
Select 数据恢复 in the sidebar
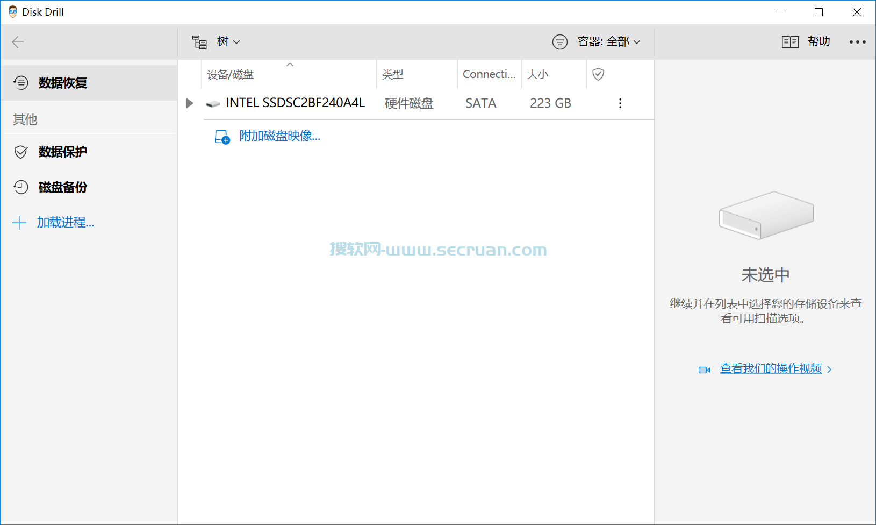click(89, 83)
